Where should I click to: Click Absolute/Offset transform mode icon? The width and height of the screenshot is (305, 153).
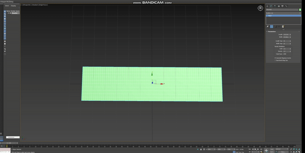(x=204, y=149)
